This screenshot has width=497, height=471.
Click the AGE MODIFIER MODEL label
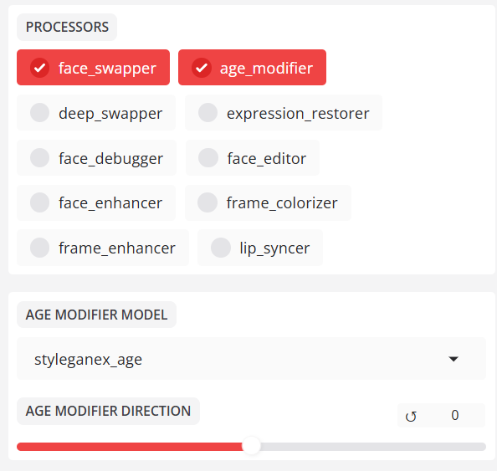(x=96, y=315)
